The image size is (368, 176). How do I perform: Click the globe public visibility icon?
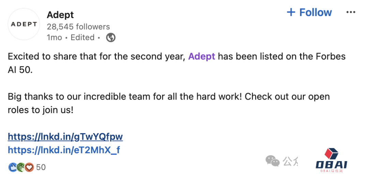pos(111,38)
